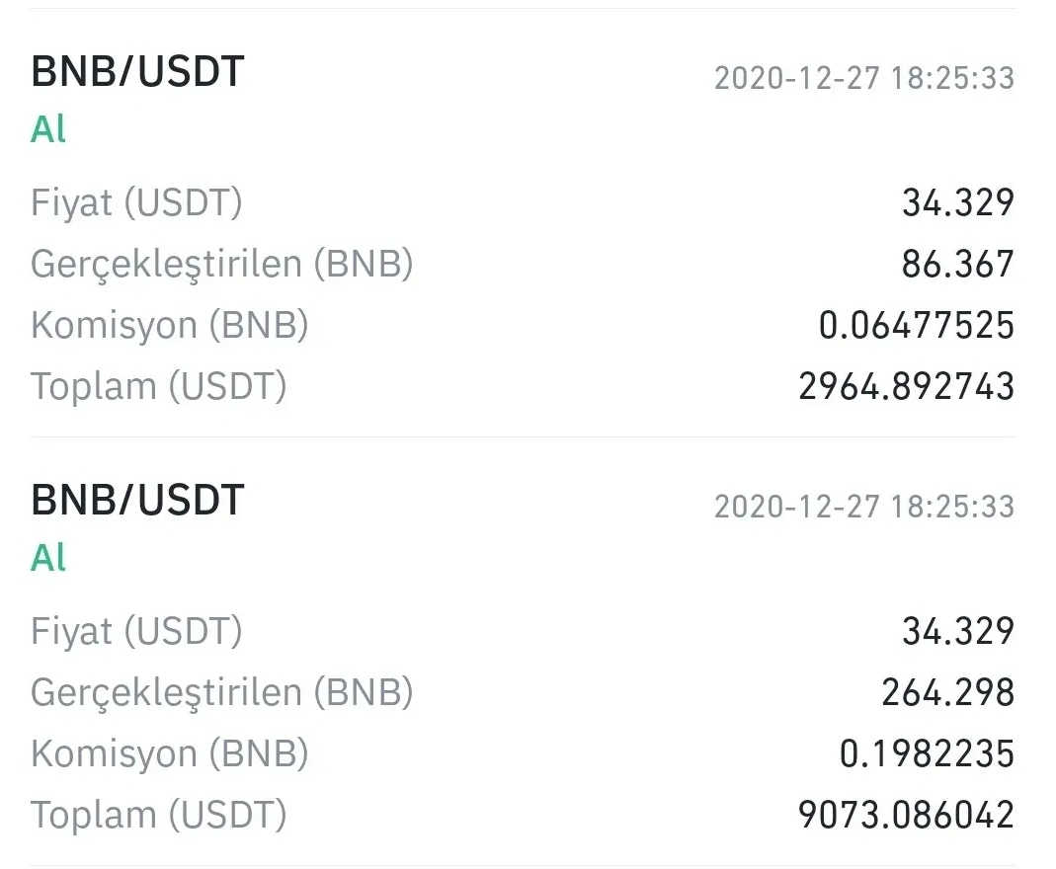Select executed amount 264.298 BNB
The width and height of the screenshot is (1056, 869).
[x=948, y=692]
